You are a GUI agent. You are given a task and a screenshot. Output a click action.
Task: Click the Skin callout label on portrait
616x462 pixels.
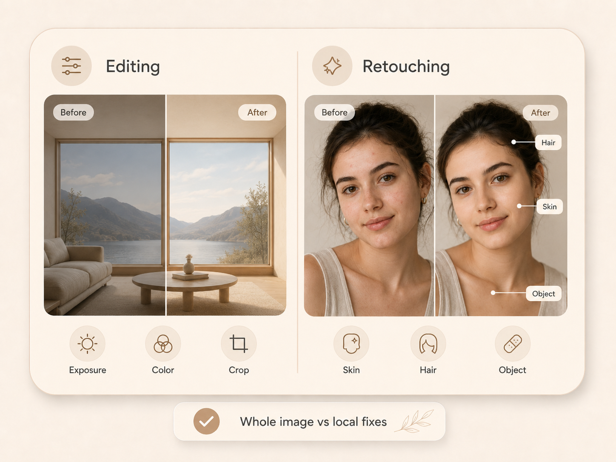coord(549,207)
